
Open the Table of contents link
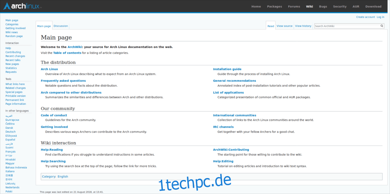coord(67,53)
